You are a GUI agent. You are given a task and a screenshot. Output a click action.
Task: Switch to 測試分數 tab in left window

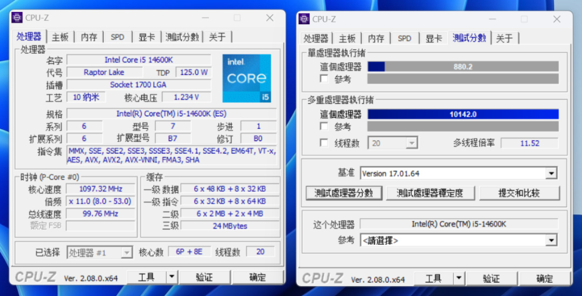(x=182, y=37)
